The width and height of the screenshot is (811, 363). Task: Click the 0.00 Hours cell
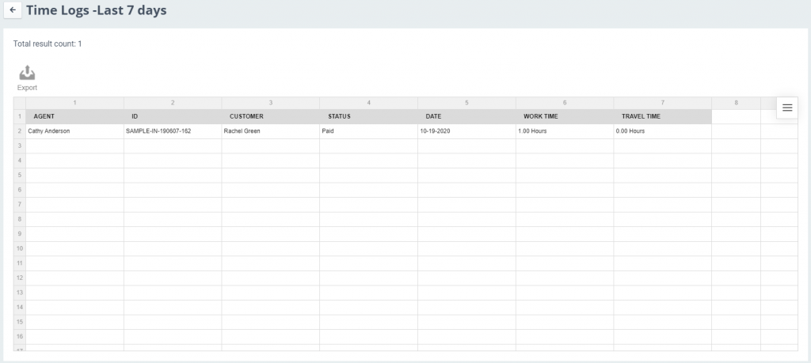pyautogui.click(x=663, y=131)
